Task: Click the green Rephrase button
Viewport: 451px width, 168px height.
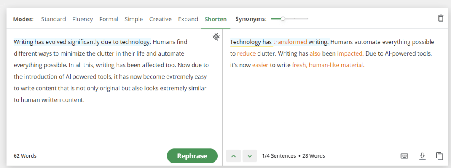Action: (192, 156)
